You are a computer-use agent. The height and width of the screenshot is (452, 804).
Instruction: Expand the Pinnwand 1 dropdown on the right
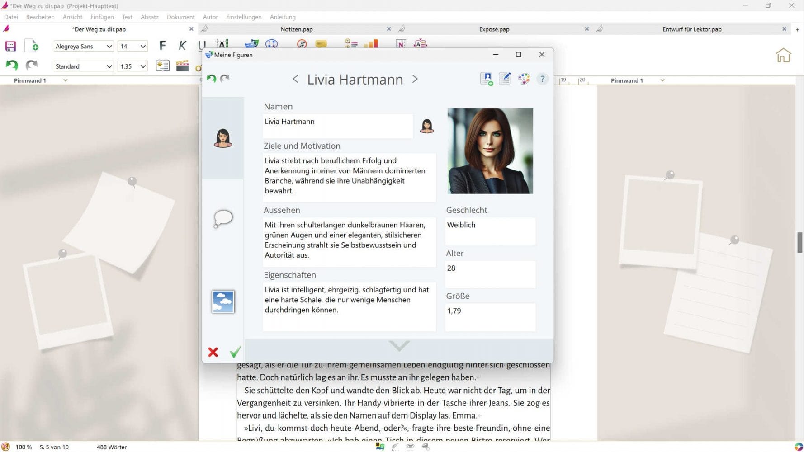coord(662,80)
